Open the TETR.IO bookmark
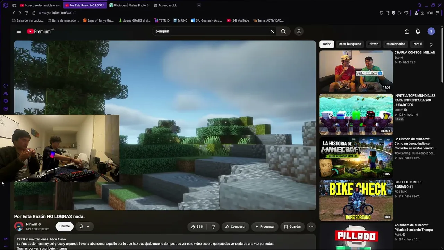Screen dimensions: 444x250 tap(162, 20)
